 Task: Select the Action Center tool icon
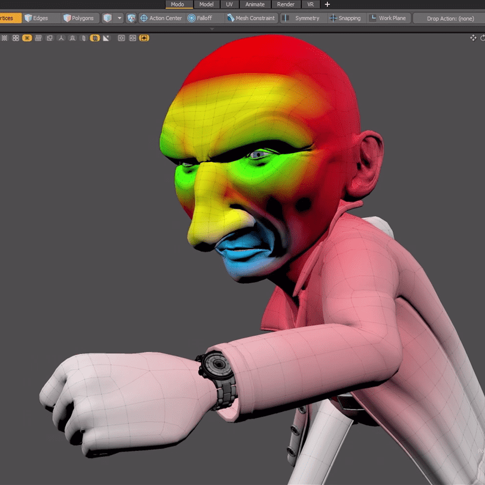coord(144,18)
